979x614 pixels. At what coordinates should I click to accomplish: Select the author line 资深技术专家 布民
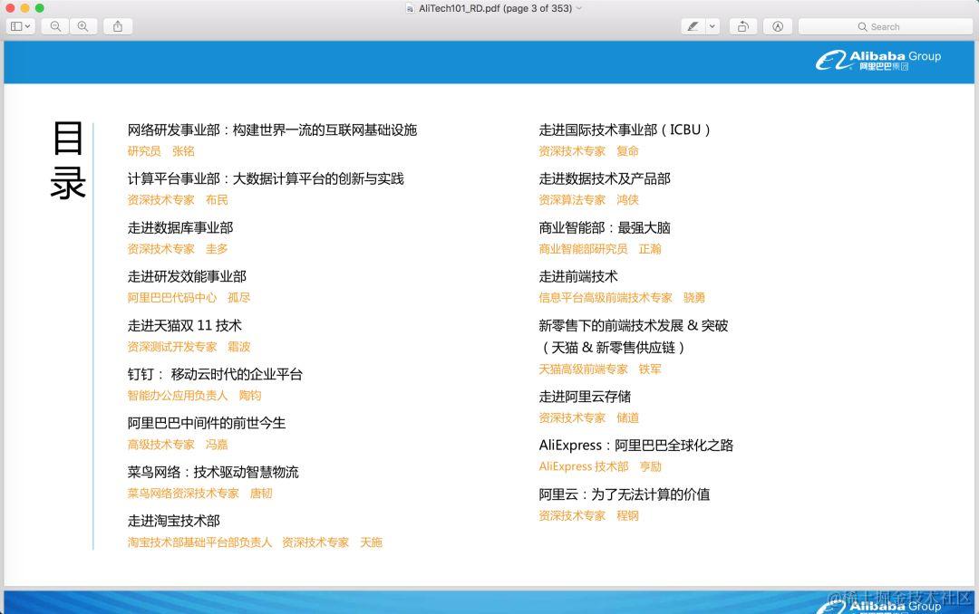tap(178, 199)
